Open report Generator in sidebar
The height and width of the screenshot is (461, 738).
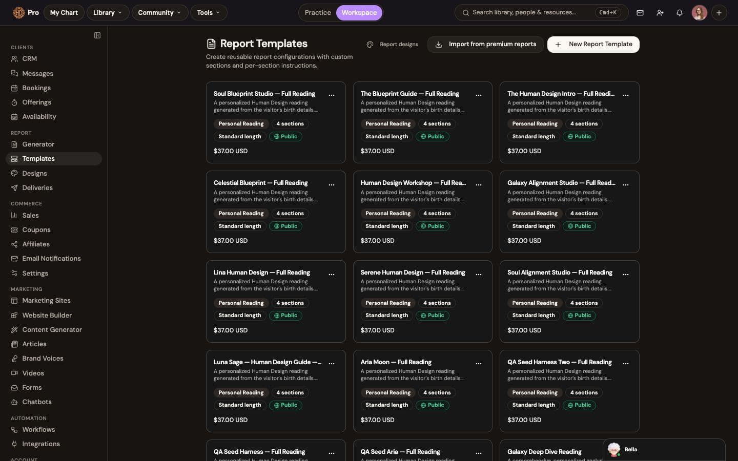(54, 144)
